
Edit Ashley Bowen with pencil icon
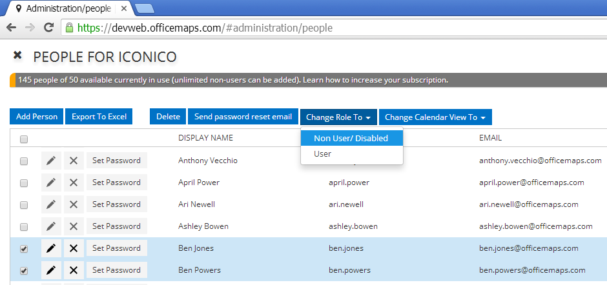pos(51,226)
